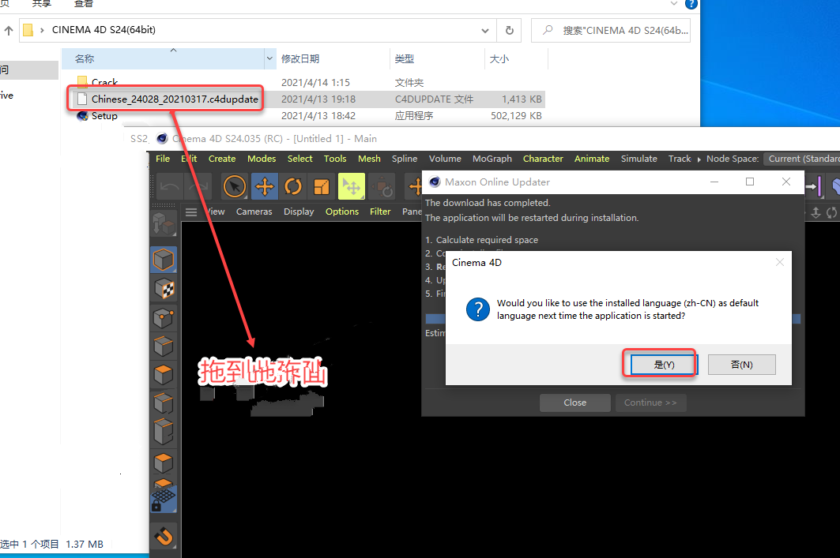840x558 pixels.
Task: Open the address bar history dropdown
Action: (x=485, y=31)
